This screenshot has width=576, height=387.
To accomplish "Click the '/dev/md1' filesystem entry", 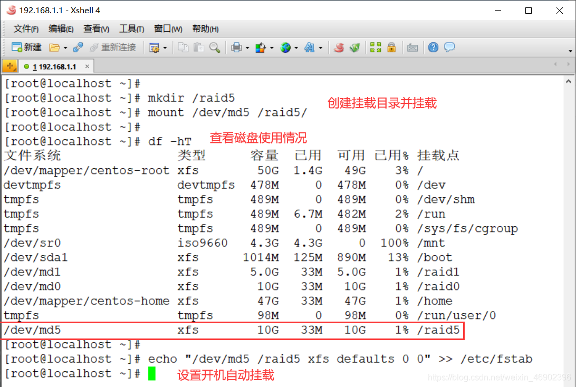I will coord(32,272).
